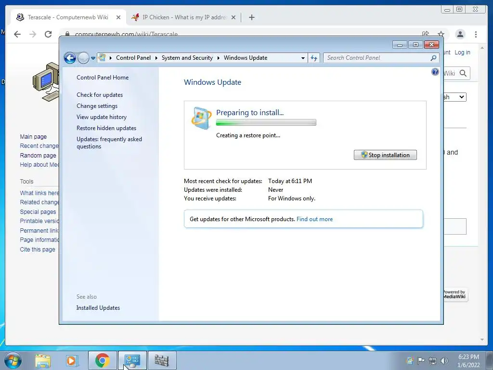Click wiki search magnifier icon
This screenshot has height=370, width=493.
(x=463, y=73)
